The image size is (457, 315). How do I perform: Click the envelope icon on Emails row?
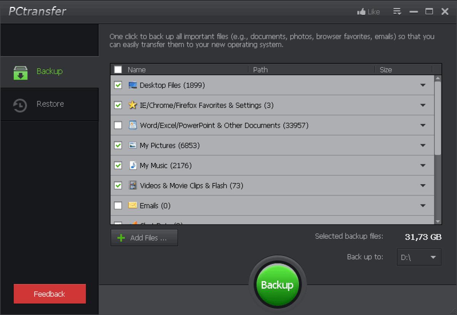pyautogui.click(x=133, y=206)
